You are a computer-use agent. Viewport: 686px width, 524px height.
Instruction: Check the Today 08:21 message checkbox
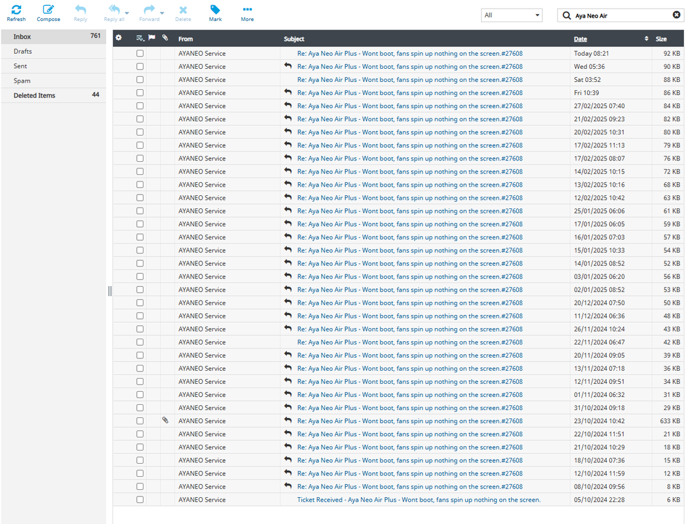[140, 53]
